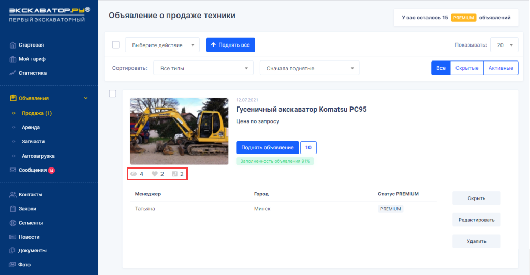Switch to the Скрытые filter tab
This screenshot has width=530, height=275.
click(467, 68)
